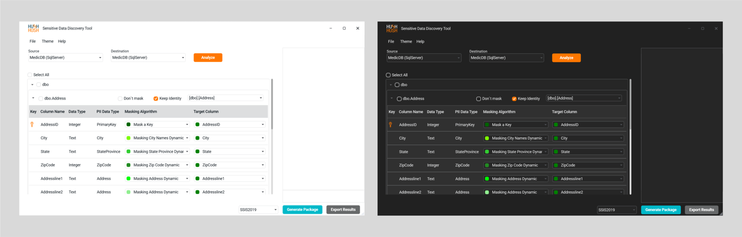This screenshot has width=742, height=237.
Task: Open the Source dropdown in light window
Action: [x=65, y=58]
